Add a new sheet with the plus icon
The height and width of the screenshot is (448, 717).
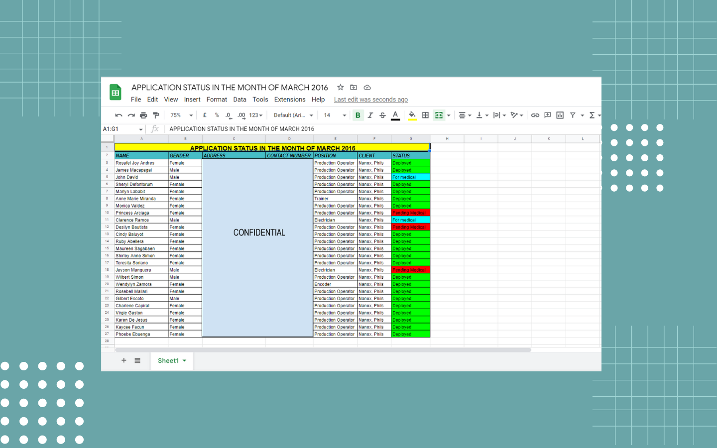click(124, 360)
